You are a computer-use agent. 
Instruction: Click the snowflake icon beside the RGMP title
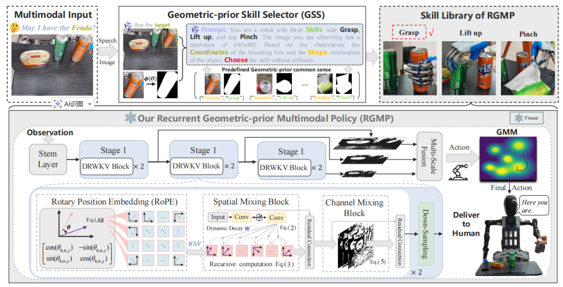(x=130, y=118)
